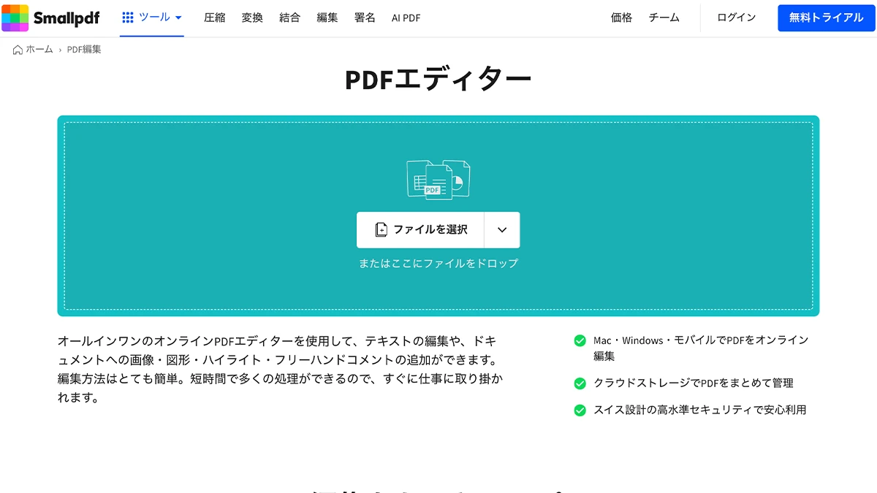Screen dimensions: 877x493
Task: Click the nine-dot grid icon beside ツール
Action: point(128,18)
